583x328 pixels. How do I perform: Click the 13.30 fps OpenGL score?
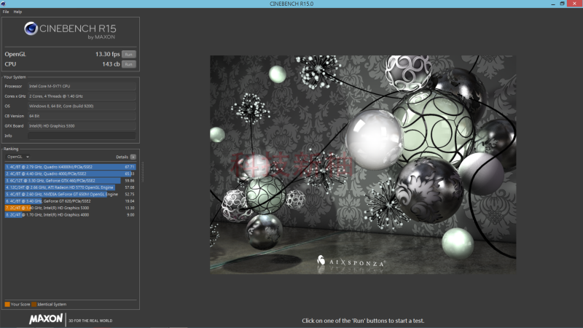[x=107, y=54]
